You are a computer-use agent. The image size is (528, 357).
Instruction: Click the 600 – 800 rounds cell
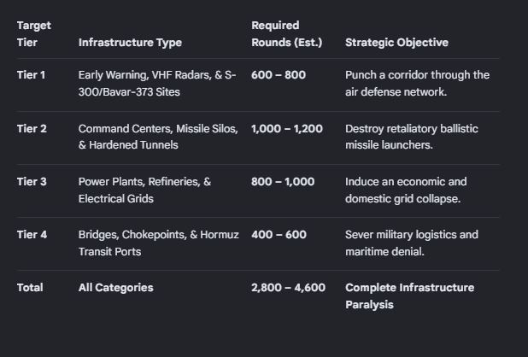coord(279,74)
